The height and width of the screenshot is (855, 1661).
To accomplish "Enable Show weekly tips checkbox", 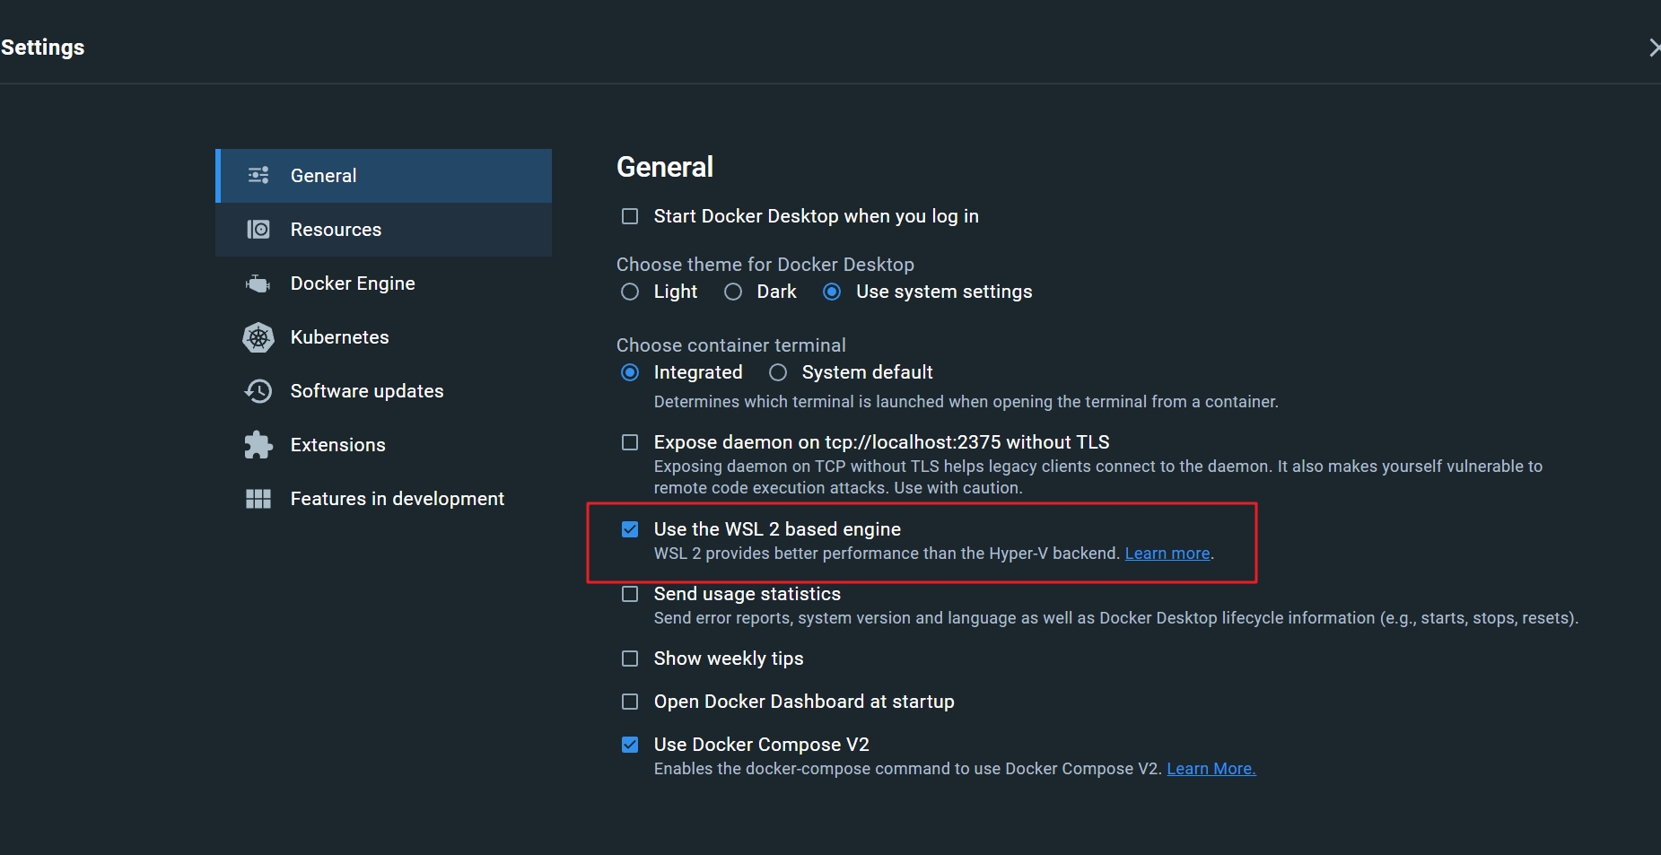I will [630, 659].
